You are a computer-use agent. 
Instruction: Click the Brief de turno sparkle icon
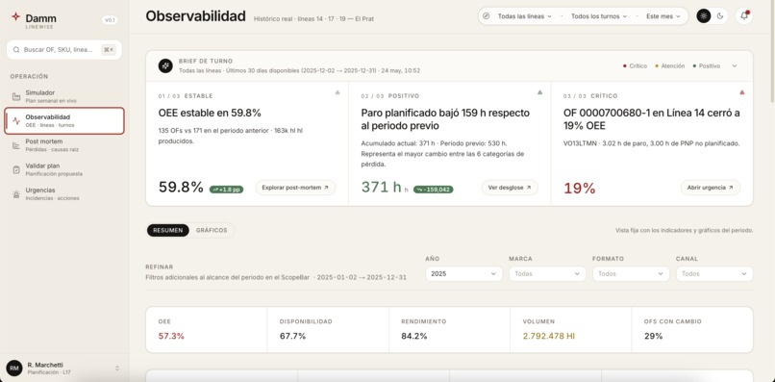[x=165, y=65]
